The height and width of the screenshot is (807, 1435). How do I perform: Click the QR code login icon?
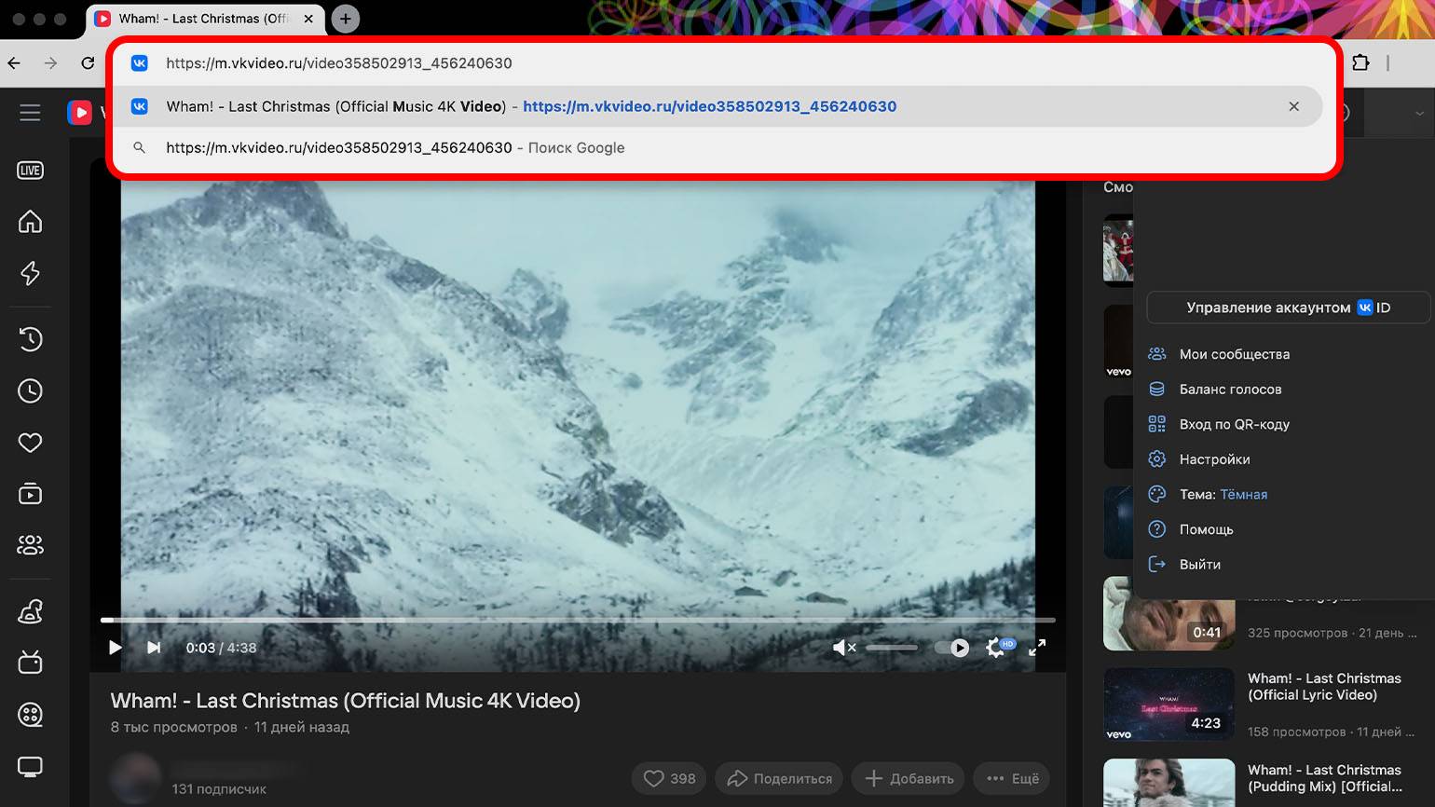coord(1156,424)
